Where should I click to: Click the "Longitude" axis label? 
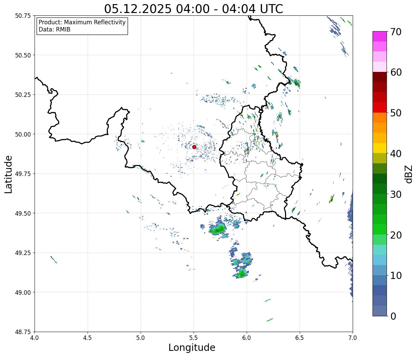[192, 347]
